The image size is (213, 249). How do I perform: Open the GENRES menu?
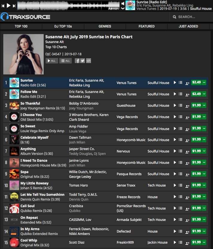(105, 26)
